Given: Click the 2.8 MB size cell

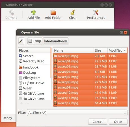Looking at the screenshot, I should point(100,56).
